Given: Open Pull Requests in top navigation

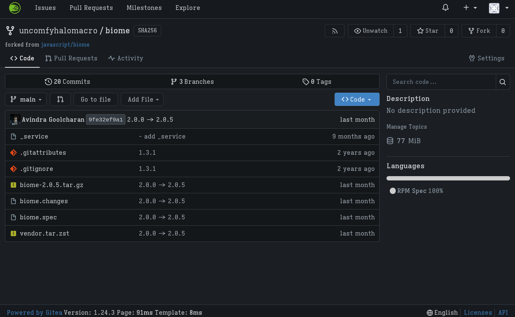Looking at the screenshot, I should point(91,8).
